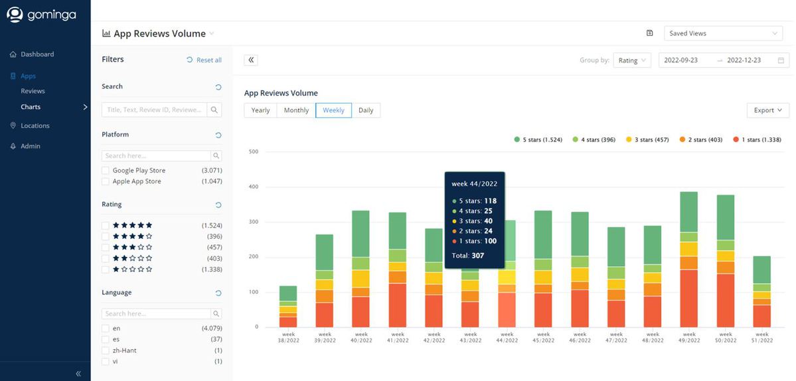Toggle the 1 stars legend color dot
Screen dimensions: 796x381
[x=736, y=140]
